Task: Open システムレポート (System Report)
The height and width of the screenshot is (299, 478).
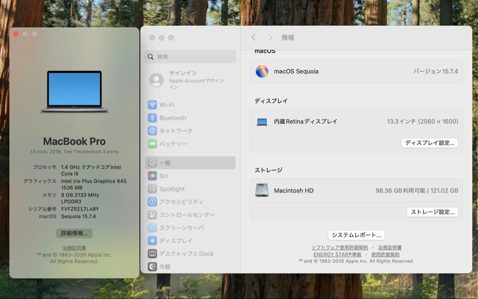Action: pyautogui.click(x=356, y=235)
